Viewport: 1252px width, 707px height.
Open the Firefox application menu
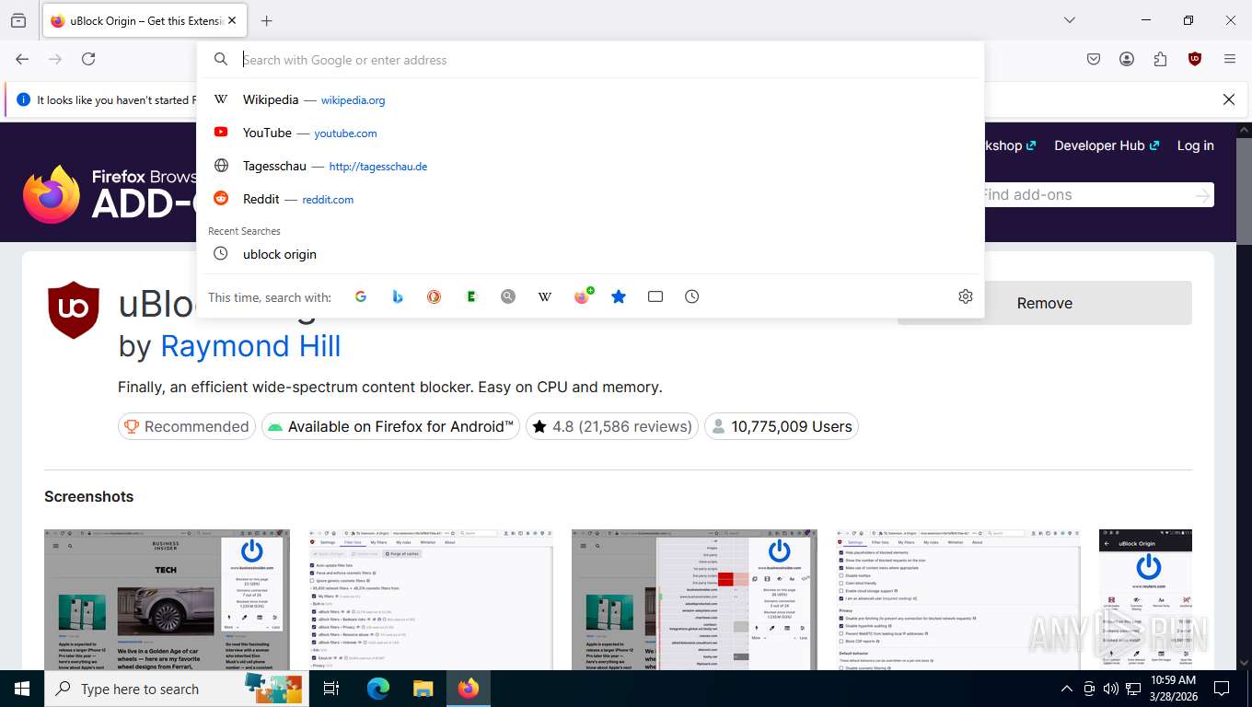[1230, 59]
